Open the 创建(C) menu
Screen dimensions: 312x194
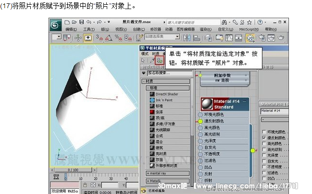pyautogui.click(x=139, y=29)
